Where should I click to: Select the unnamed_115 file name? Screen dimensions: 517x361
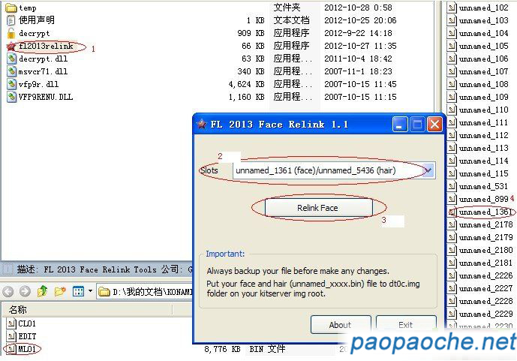click(x=484, y=173)
